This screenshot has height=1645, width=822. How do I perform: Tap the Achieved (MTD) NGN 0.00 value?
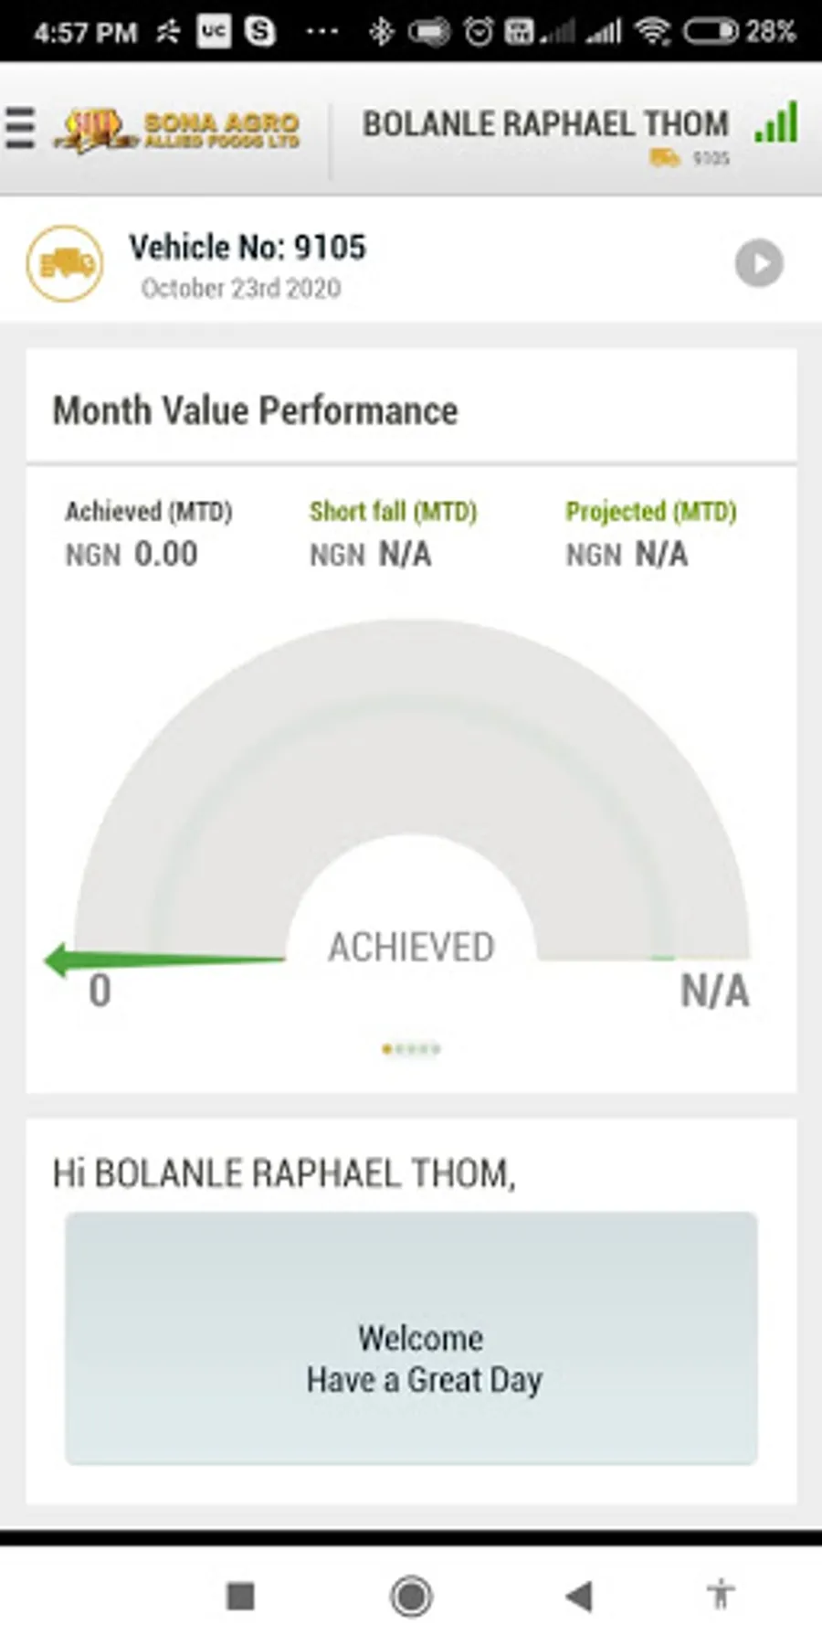click(164, 554)
